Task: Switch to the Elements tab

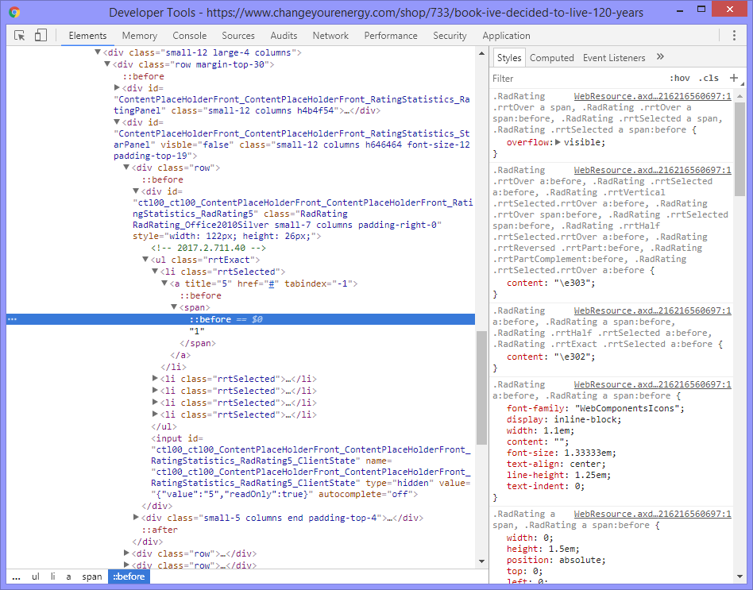Action: click(x=87, y=36)
